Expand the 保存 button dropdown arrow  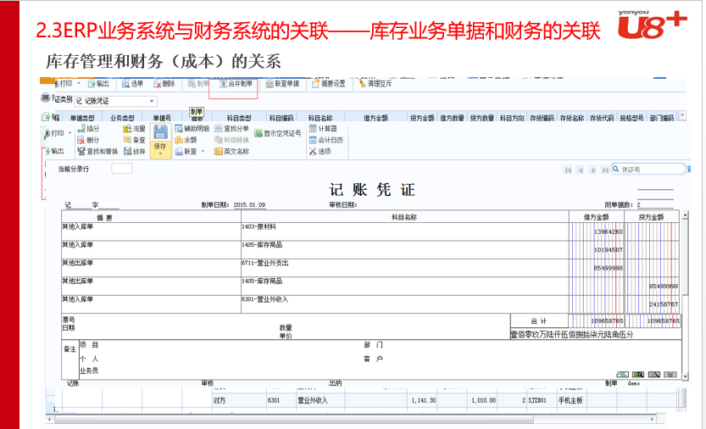pos(160,155)
